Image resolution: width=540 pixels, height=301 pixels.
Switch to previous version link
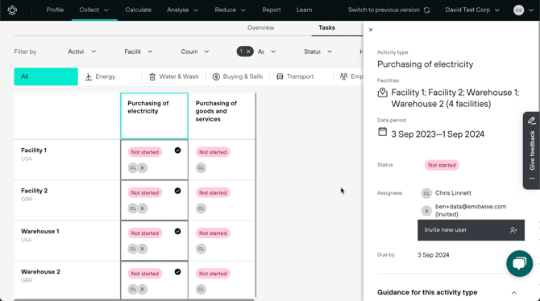pyautogui.click(x=384, y=10)
